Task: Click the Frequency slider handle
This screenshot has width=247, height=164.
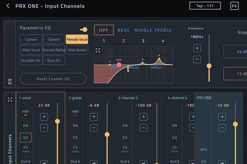Action: [209, 66]
